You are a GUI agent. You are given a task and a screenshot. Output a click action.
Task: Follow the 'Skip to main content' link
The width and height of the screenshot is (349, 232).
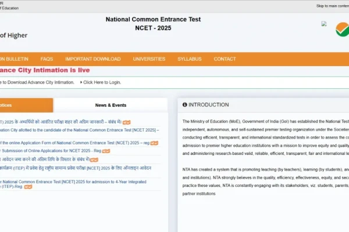(332, 6)
